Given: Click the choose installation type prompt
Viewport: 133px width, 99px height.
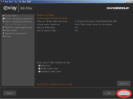Looking at the screenshot, I should [x=53, y=62].
